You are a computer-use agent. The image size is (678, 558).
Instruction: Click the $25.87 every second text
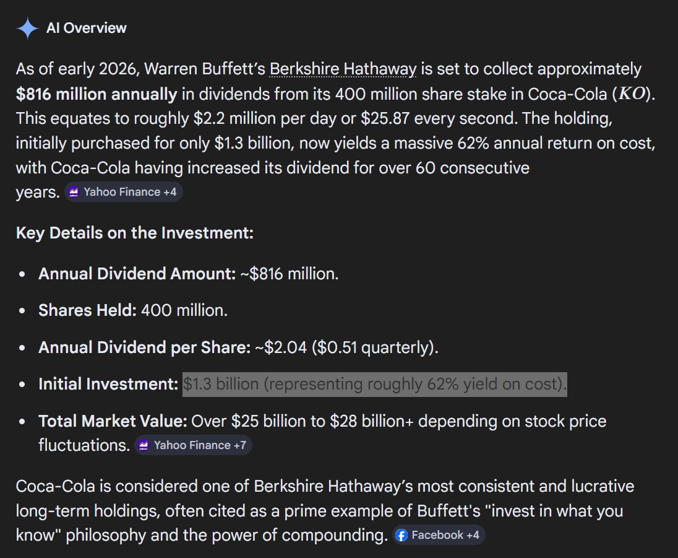tap(439, 119)
